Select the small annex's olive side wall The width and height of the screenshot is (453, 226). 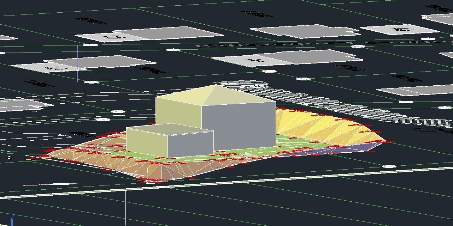pyautogui.click(x=147, y=141)
